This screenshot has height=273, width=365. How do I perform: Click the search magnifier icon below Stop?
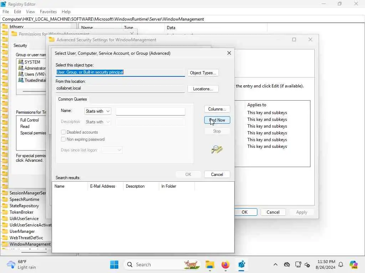(217, 149)
